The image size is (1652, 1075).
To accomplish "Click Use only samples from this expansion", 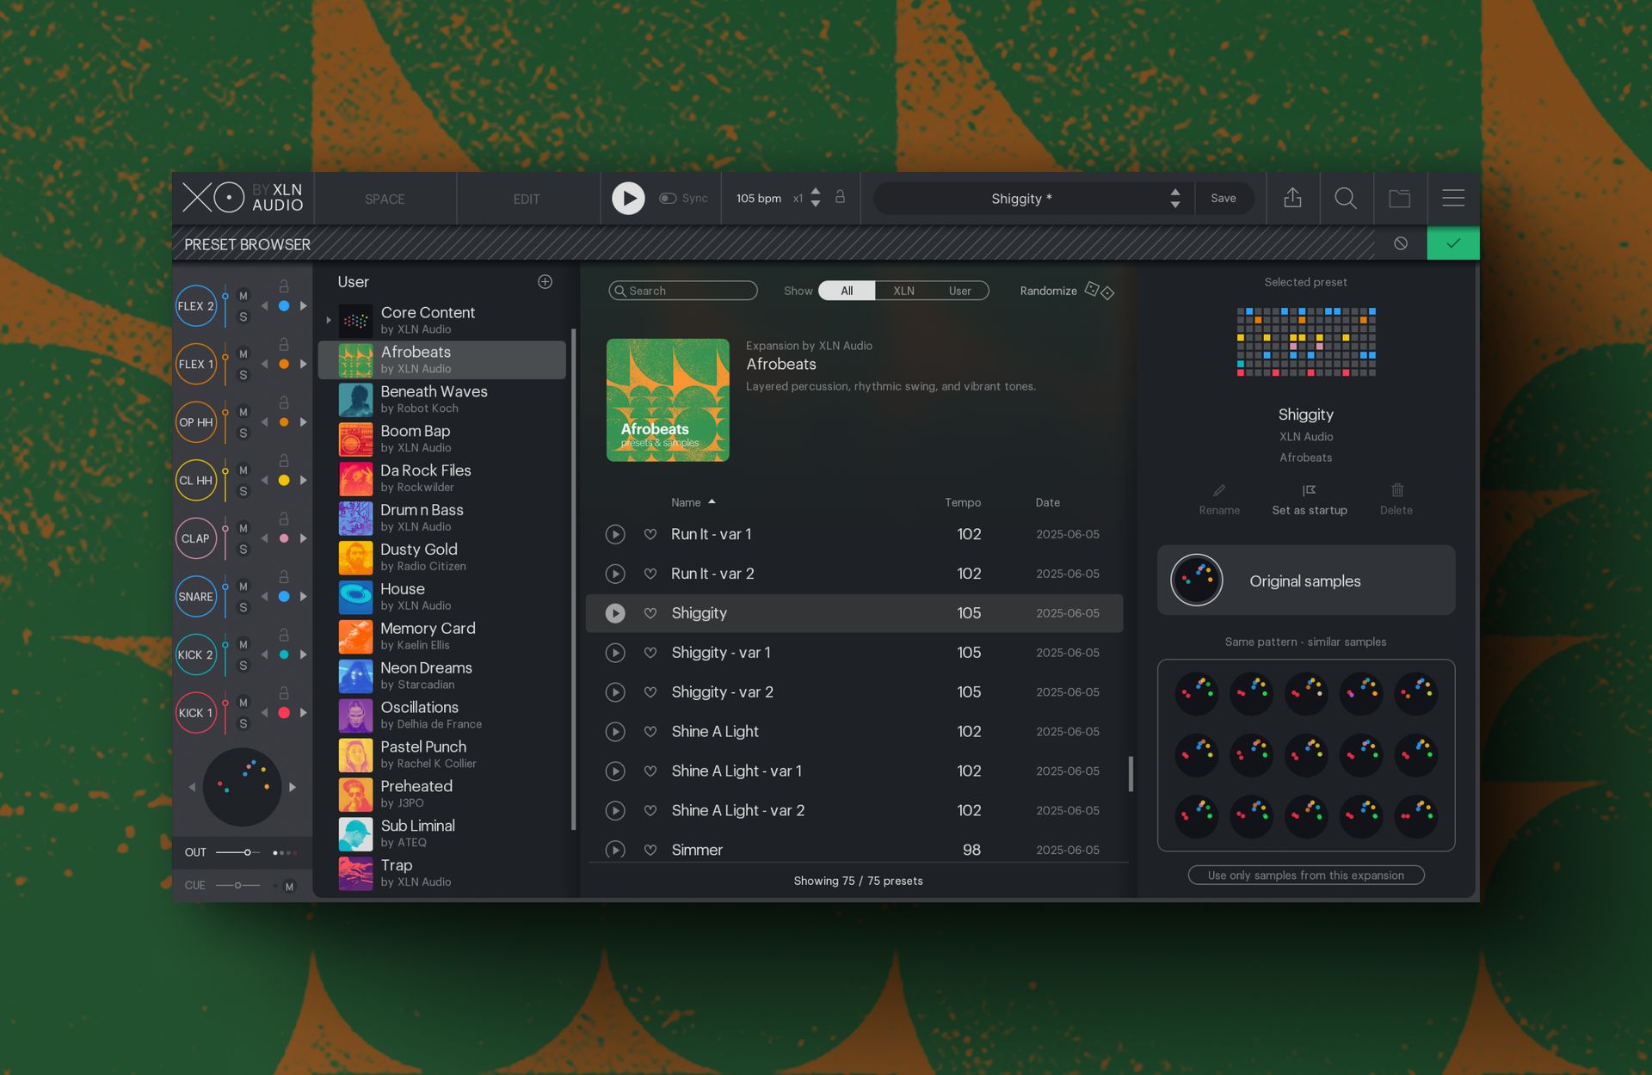I will (x=1306, y=875).
